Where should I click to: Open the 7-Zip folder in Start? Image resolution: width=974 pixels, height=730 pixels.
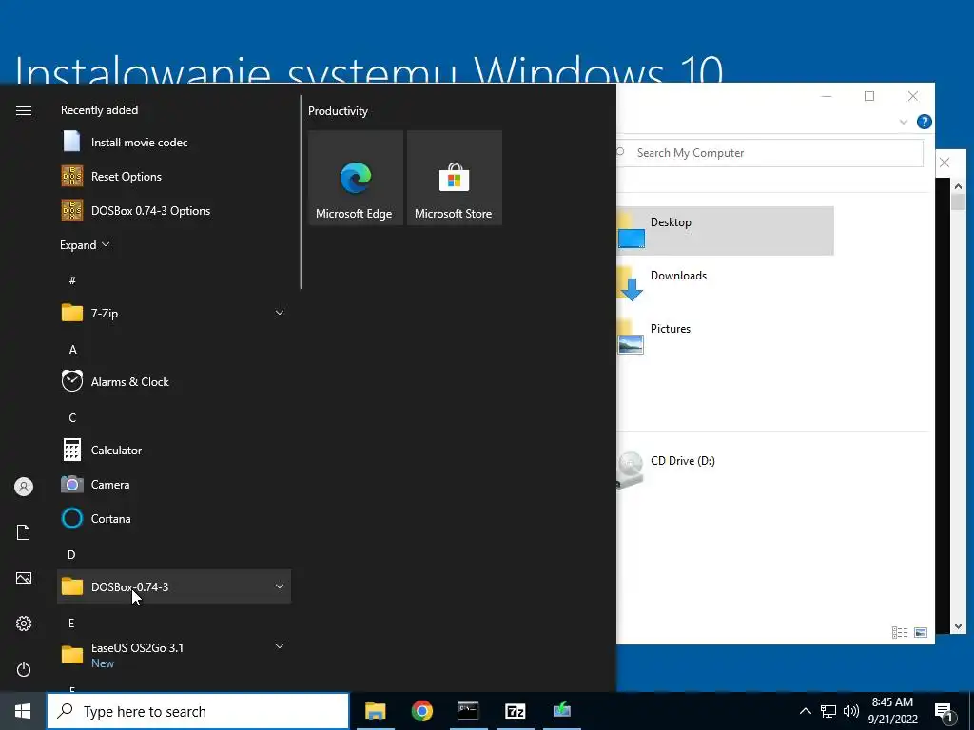click(174, 313)
